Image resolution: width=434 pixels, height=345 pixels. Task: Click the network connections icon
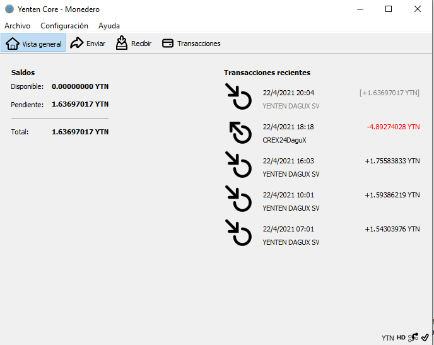click(413, 337)
